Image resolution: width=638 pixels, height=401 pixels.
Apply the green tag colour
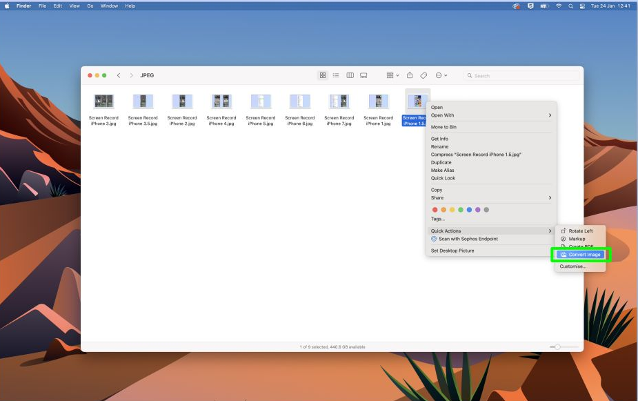click(x=461, y=210)
